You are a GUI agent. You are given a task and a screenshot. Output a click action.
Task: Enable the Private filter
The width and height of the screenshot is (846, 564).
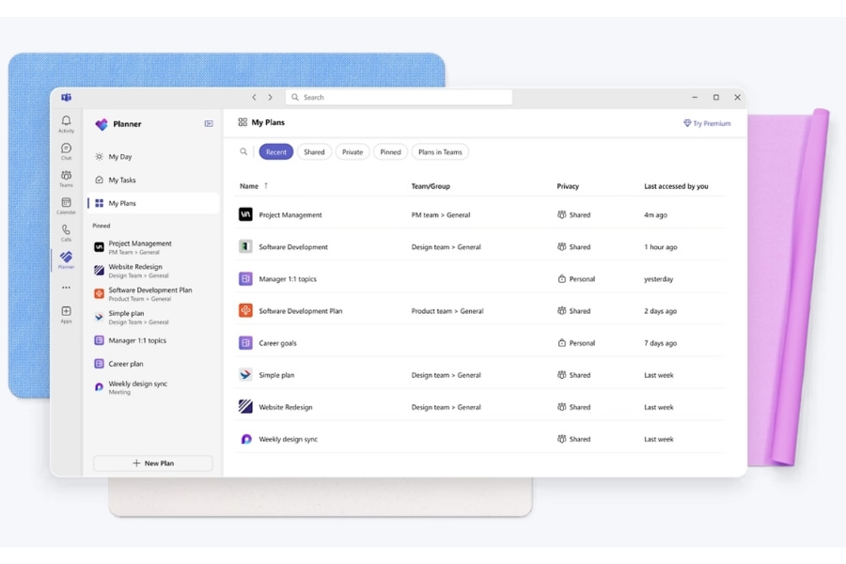(x=352, y=151)
